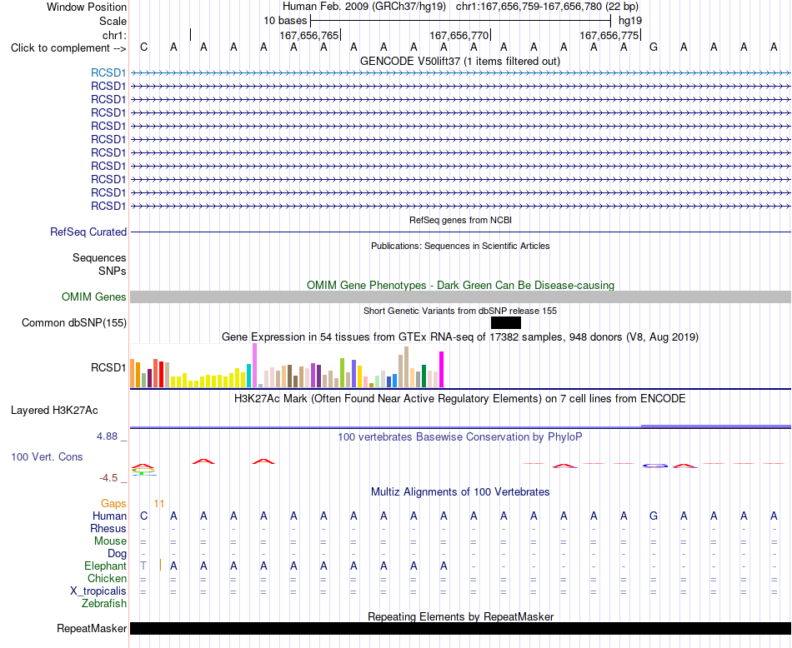Click the orange Gaps label
Screen dimensions: 792x648
(x=113, y=504)
